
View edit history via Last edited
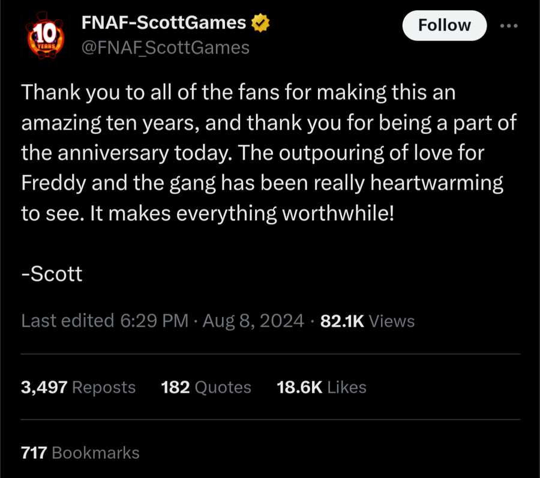(x=67, y=321)
